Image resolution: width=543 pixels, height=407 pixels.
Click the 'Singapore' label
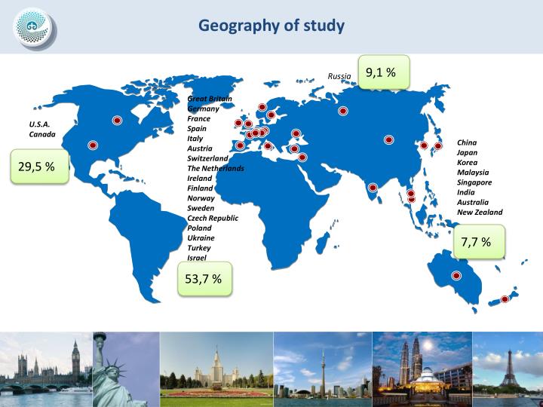point(474,182)
